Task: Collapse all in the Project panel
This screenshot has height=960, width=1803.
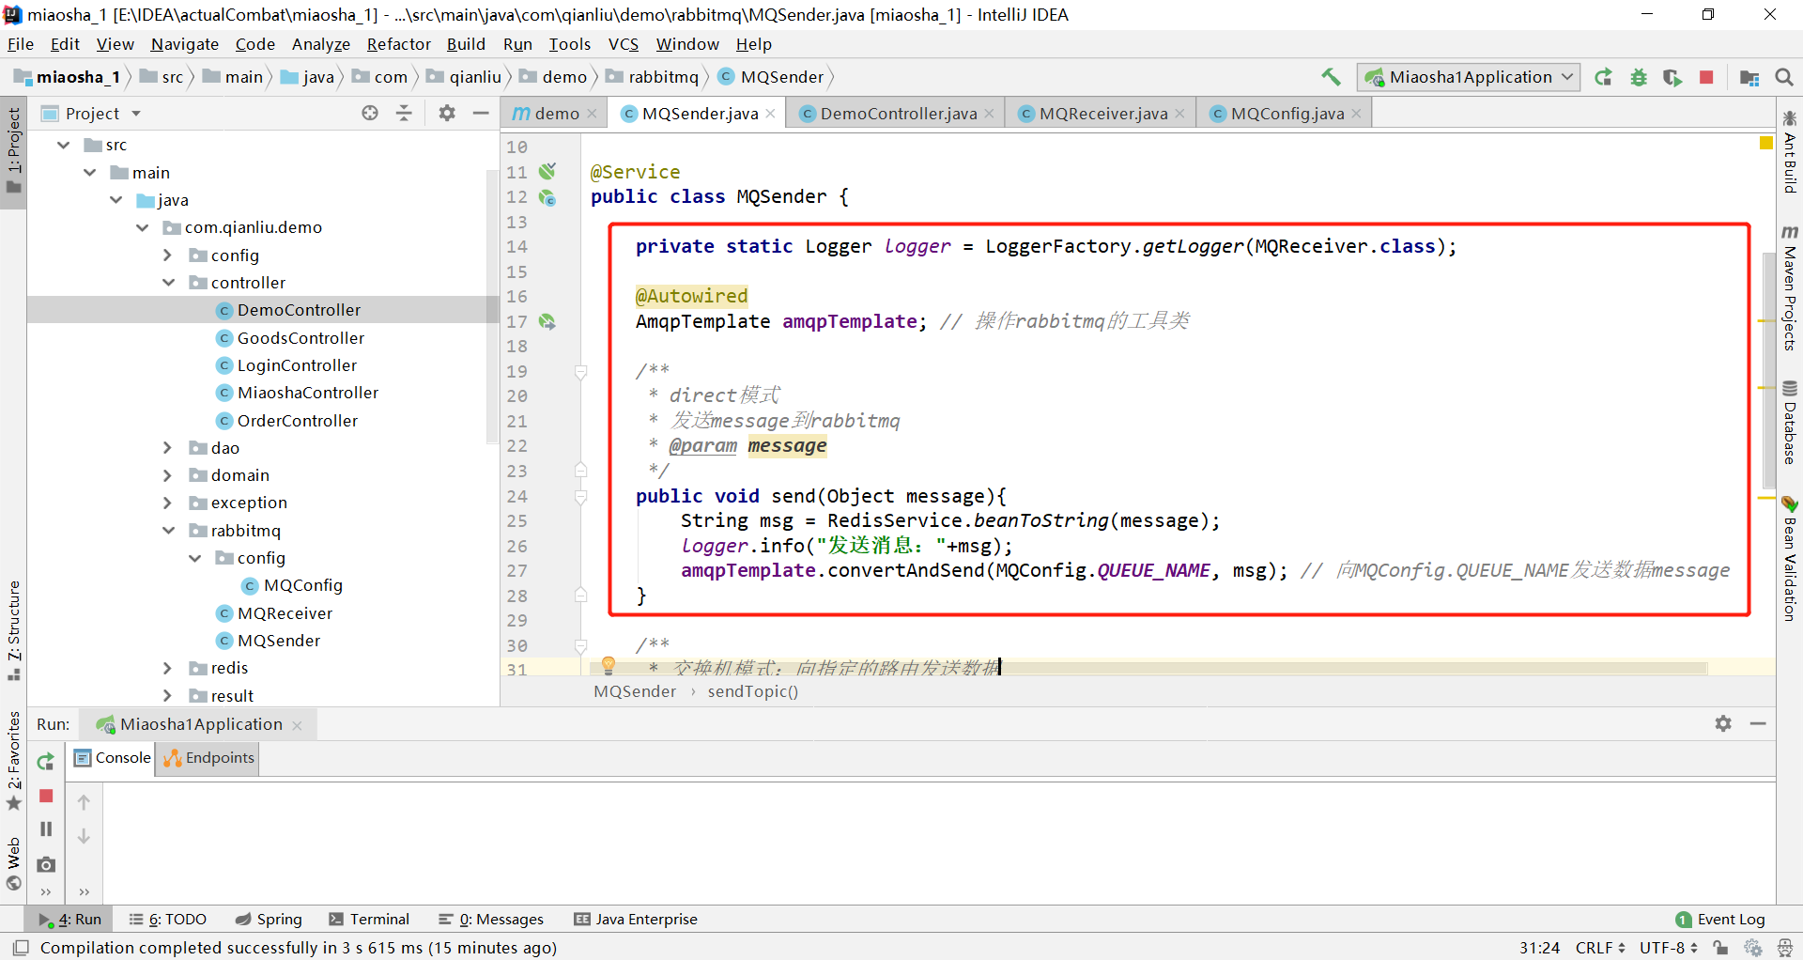Action: (x=404, y=113)
